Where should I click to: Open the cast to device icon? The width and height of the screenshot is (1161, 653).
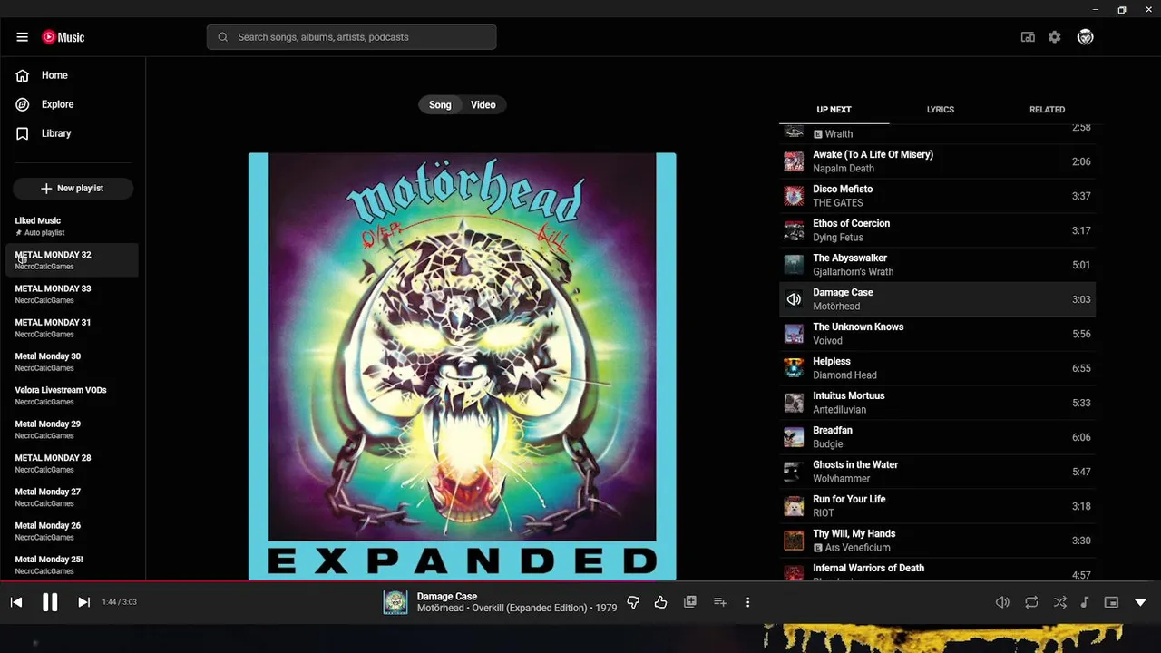pyautogui.click(x=1028, y=37)
